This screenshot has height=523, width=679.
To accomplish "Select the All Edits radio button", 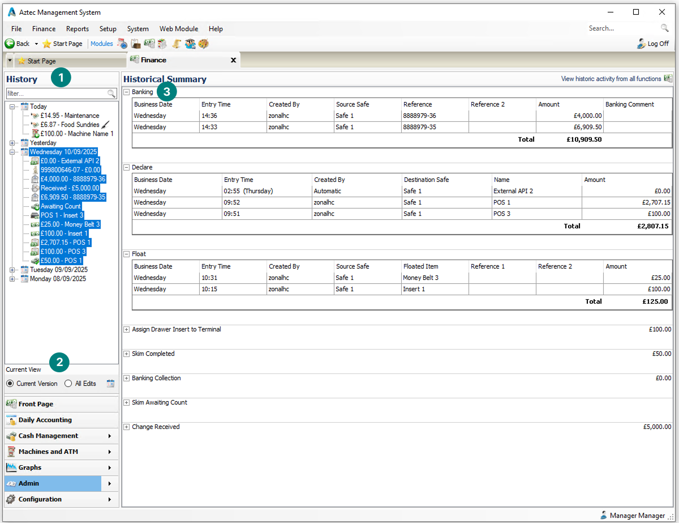I will coord(68,384).
